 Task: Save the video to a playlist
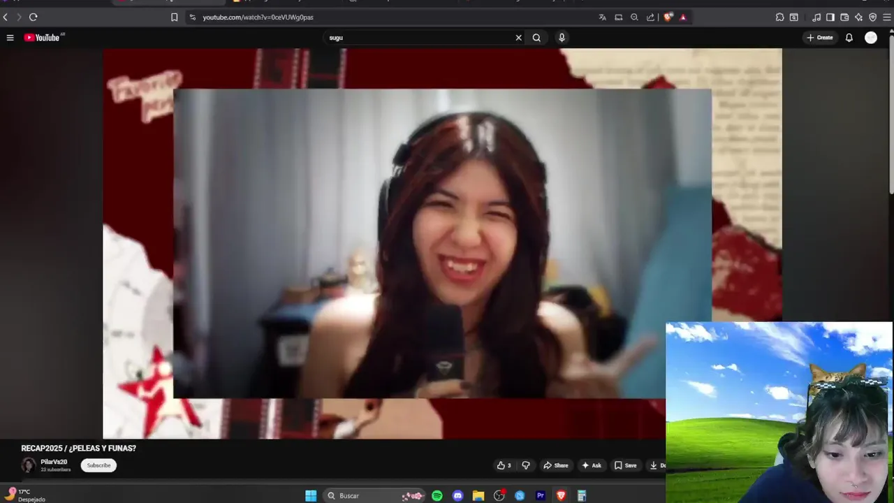626,465
